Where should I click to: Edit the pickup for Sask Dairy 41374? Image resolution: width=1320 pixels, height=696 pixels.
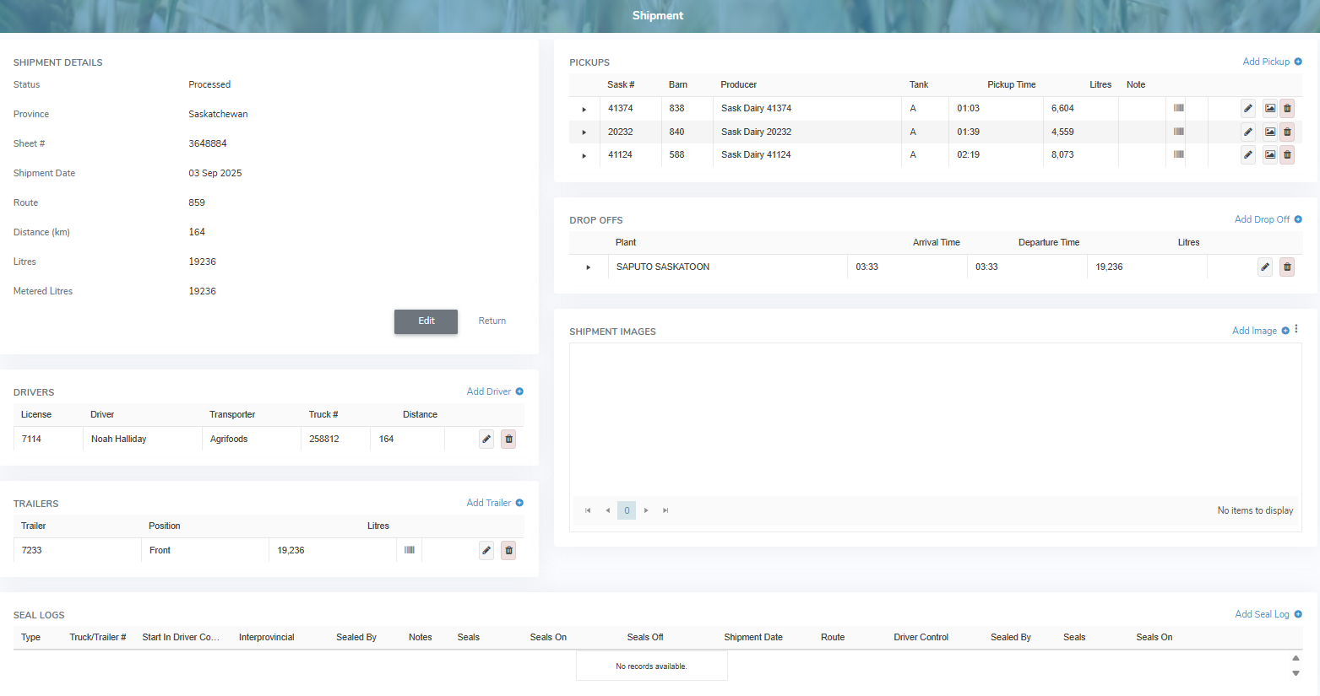click(1248, 108)
